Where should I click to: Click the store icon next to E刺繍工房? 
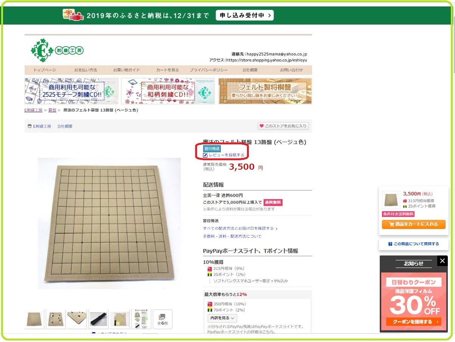[x=30, y=126]
